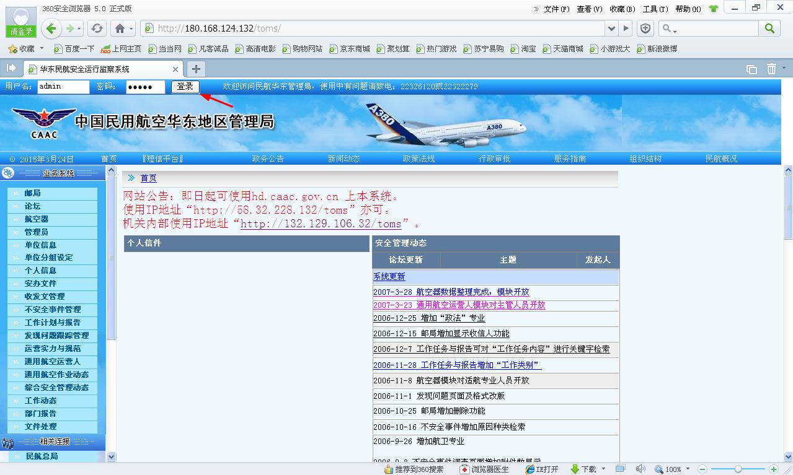This screenshot has width=793, height=475.
Task: Open the forward button history dropdown
Action: click(x=79, y=29)
